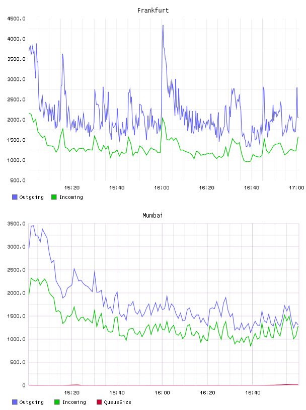Click the 17:00 time label on Frankfurt chart
This screenshot has width=306, height=410.
[296, 188]
